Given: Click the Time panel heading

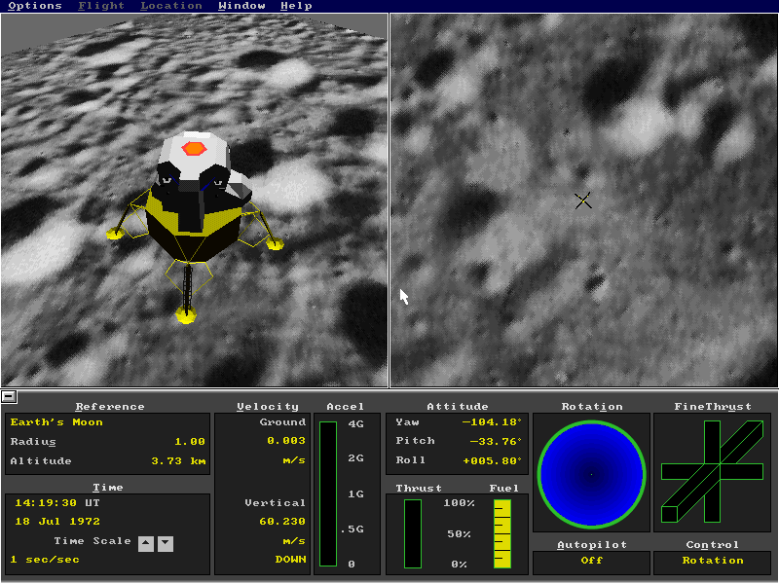Looking at the screenshot, I should [108, 488].
